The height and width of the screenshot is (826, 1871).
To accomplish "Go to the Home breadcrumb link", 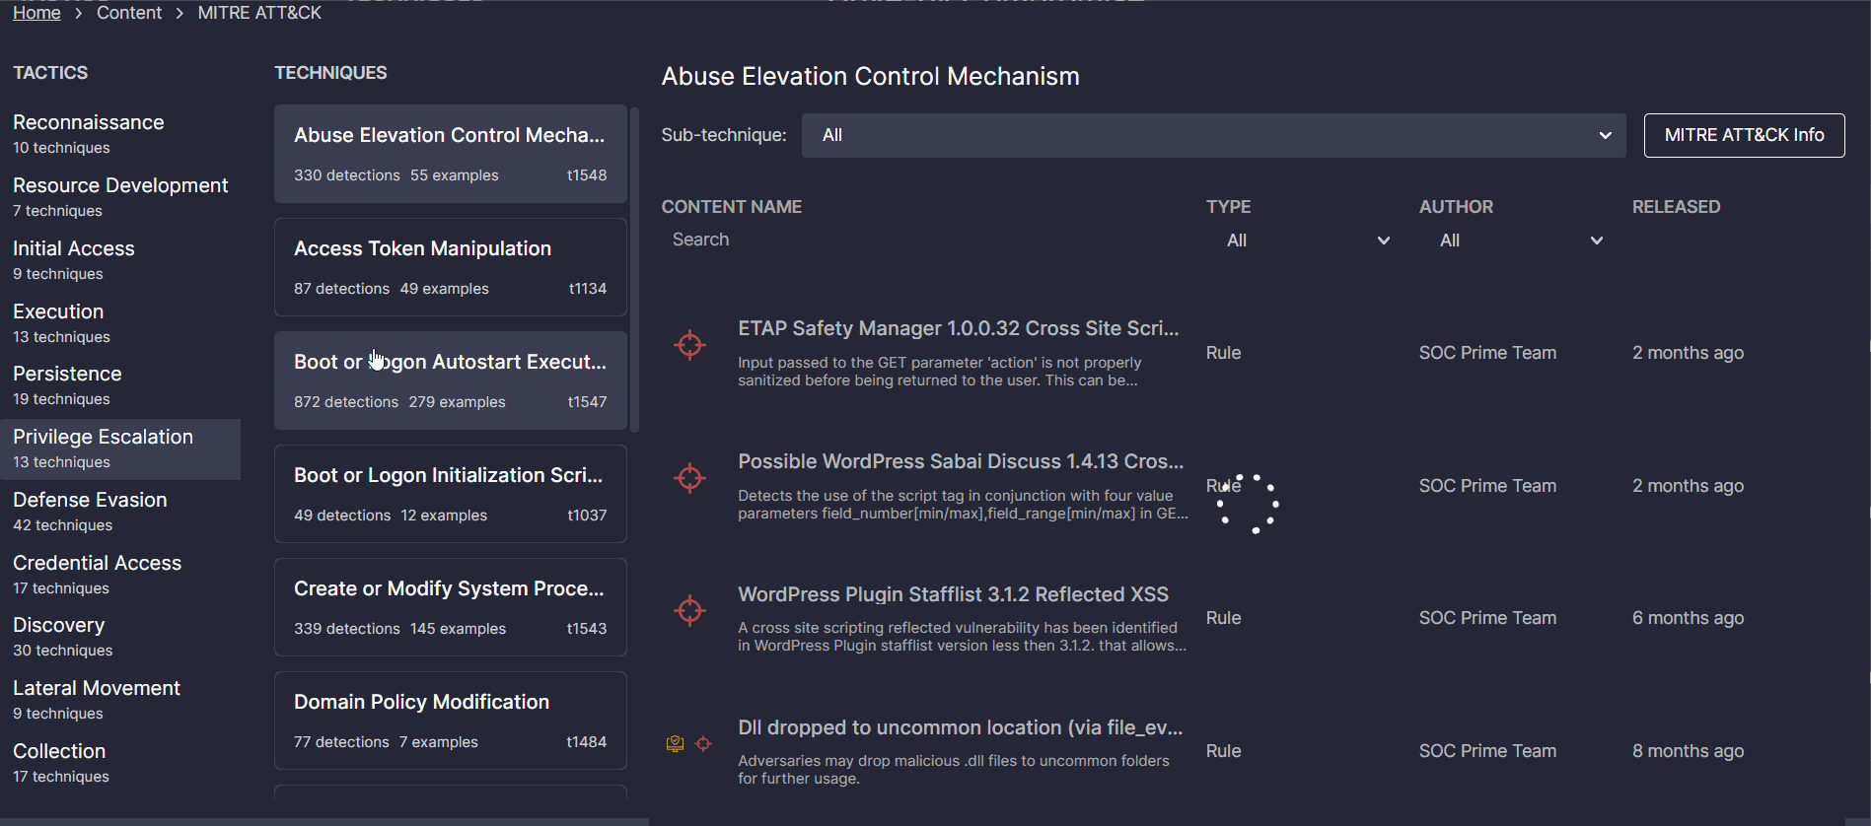I will (36, 13).
